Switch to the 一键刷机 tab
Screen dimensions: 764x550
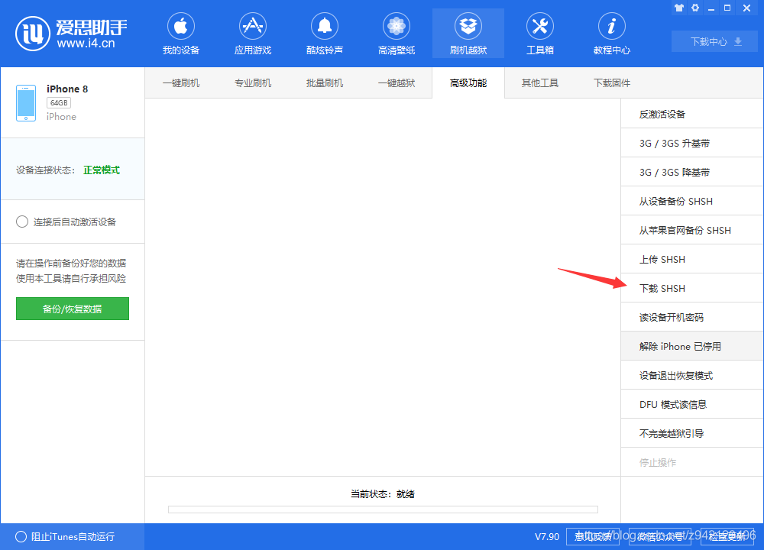click(181, 82)
